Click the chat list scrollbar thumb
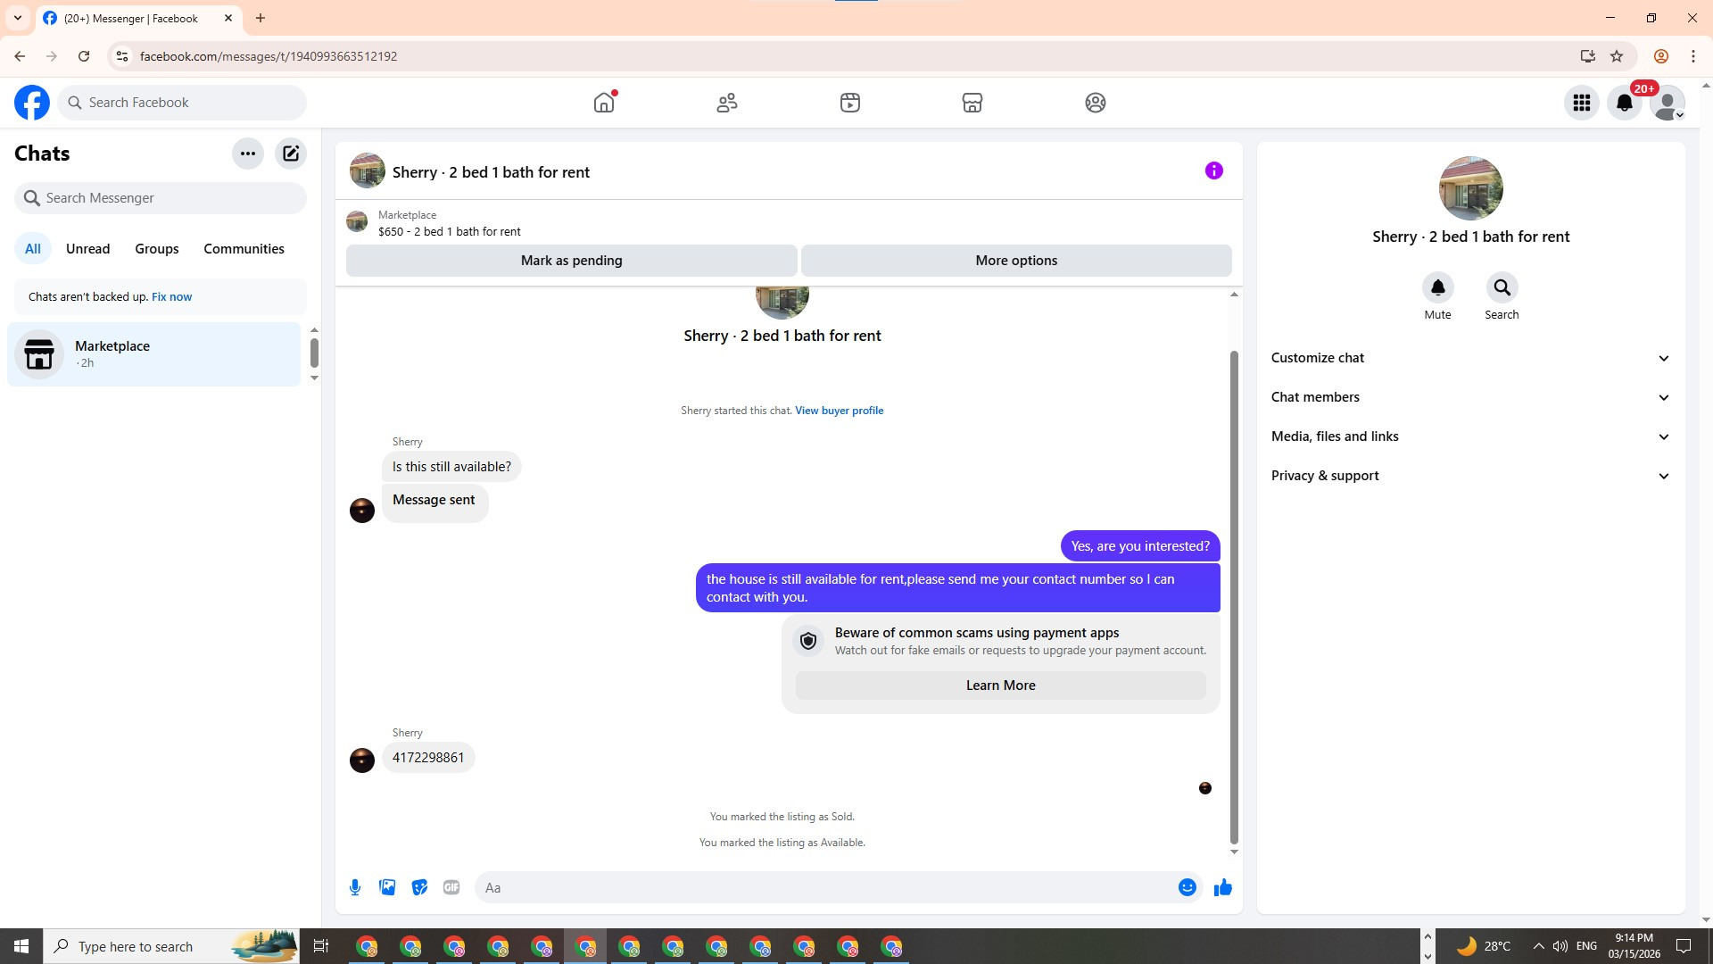The width and height of the screenshot is (1713, 964). [314, 353]
